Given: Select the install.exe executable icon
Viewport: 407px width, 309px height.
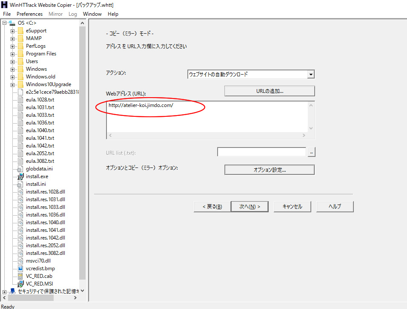Looking at the screenshot, I should click(x=20, y=176).
